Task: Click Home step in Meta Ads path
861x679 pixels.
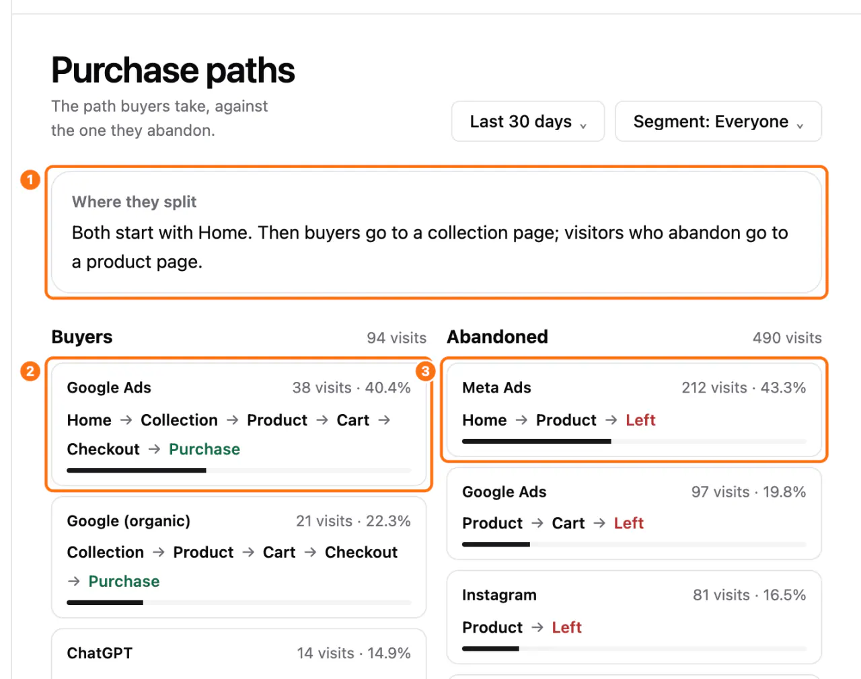Action: (x=484, y=420)
